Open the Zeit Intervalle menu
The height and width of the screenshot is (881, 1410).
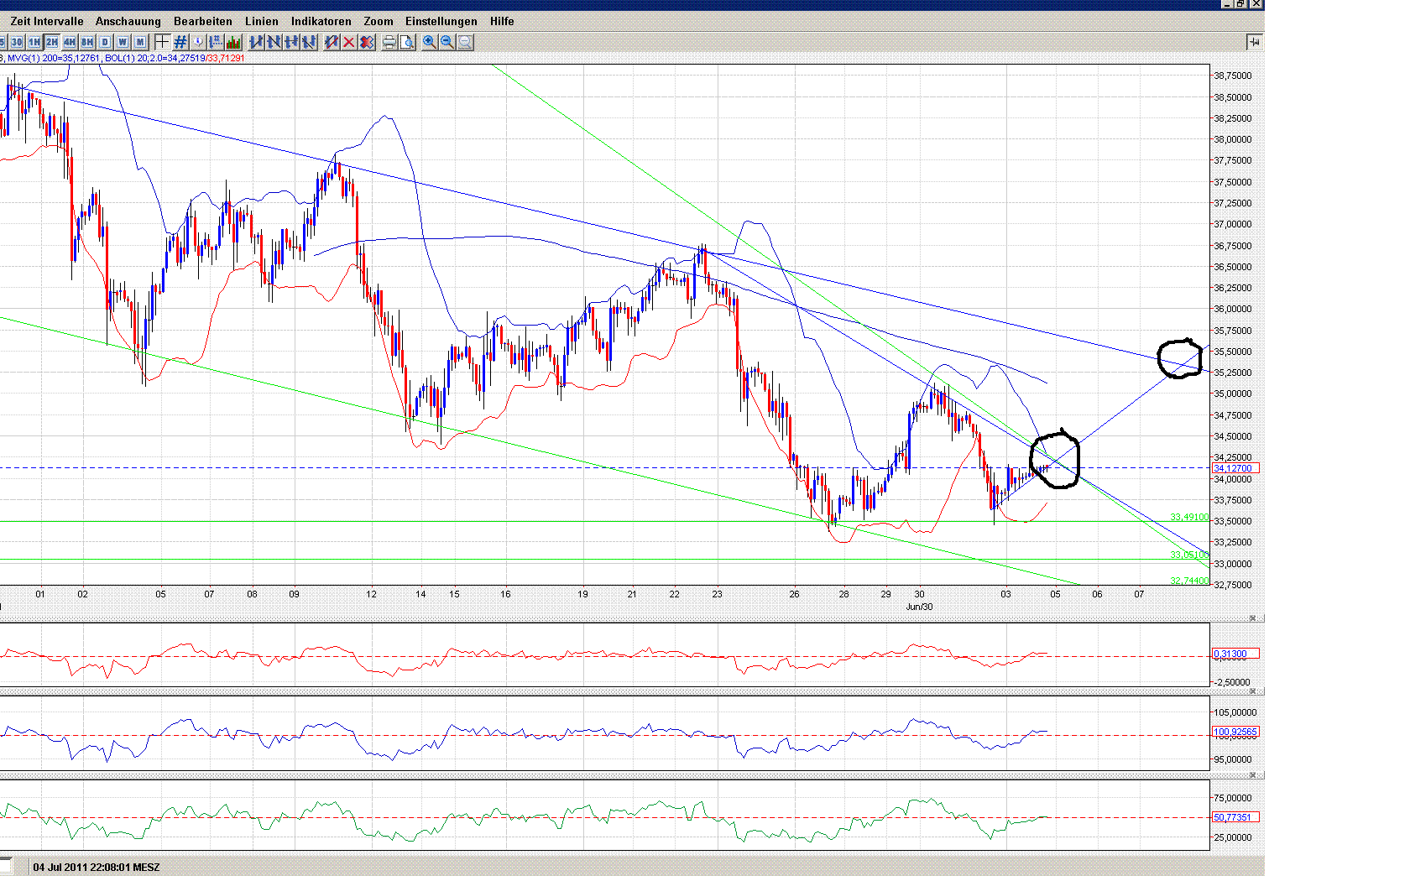(47, 21)
